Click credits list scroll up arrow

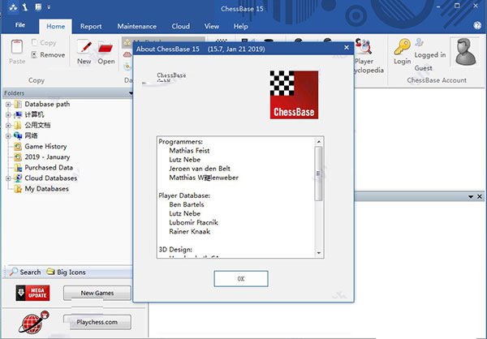319,142
